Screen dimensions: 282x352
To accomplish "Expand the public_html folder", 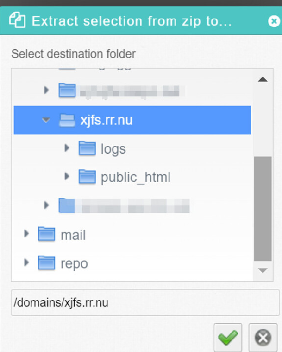I will point(67,176).
